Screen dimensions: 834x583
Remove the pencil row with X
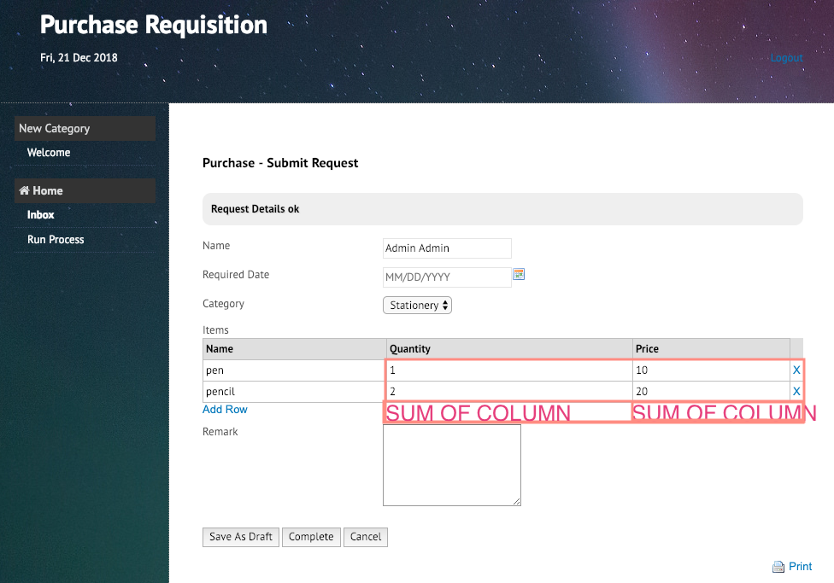[x=796, y=392]
